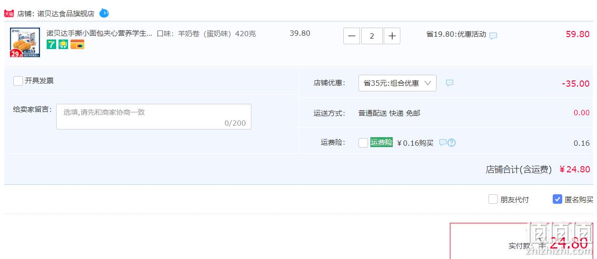Click the orange credit card payment badge
This screenshot has height=259, width=597.
(77, 44)
